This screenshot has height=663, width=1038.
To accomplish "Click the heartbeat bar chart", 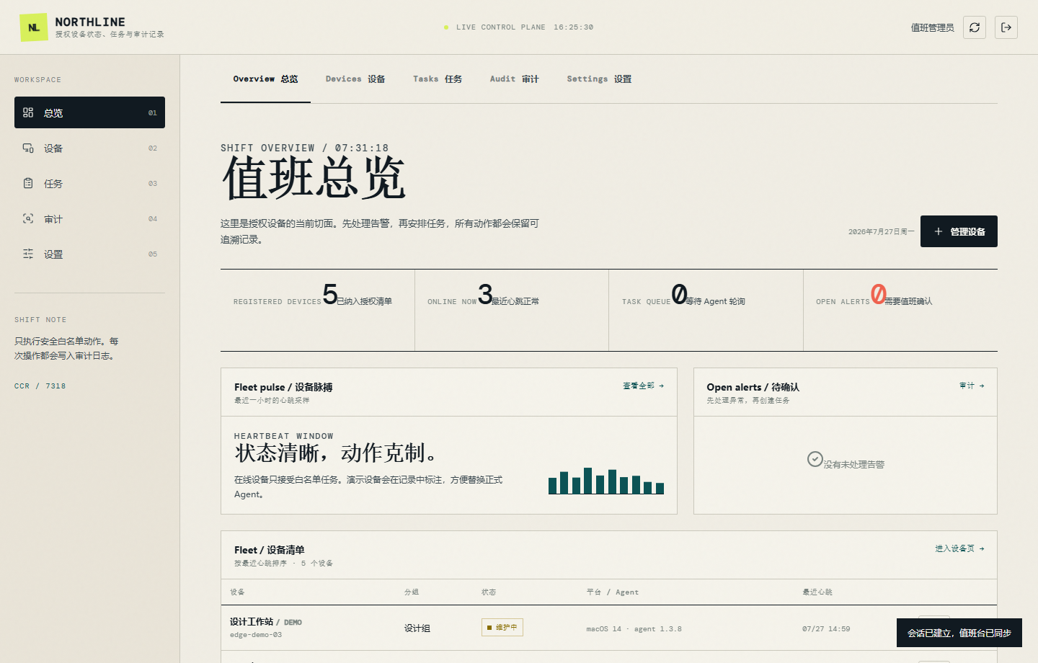I will click(x=606, y=481).
